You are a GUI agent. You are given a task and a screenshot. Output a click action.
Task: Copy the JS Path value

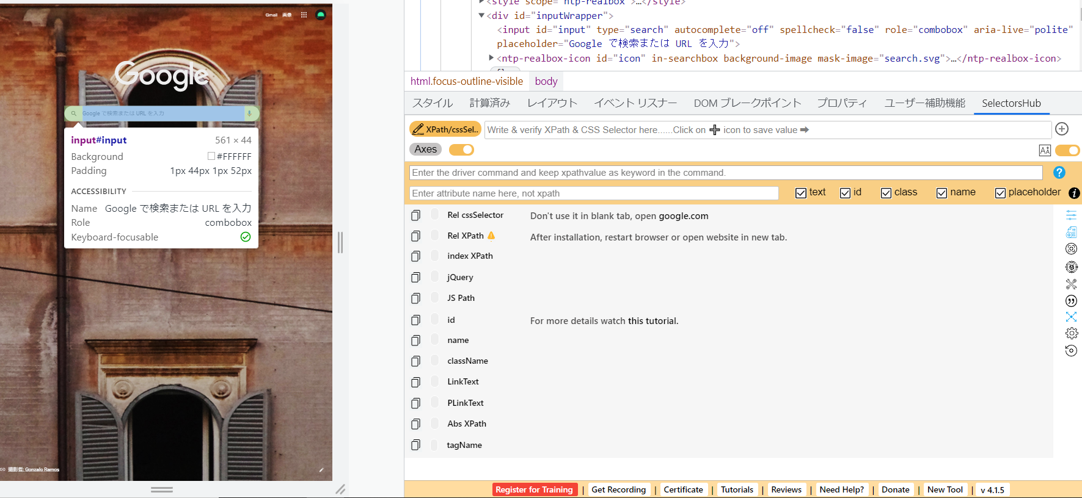click(415, 298)
